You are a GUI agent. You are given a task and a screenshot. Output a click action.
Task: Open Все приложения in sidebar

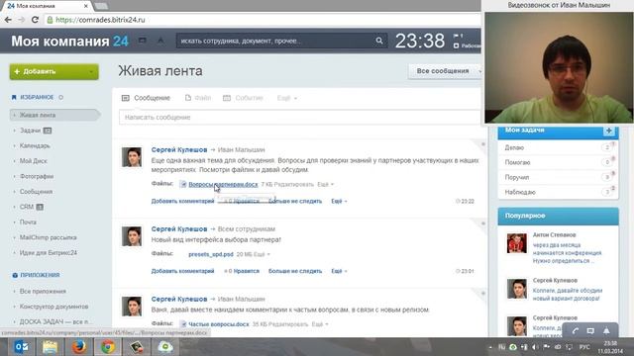[43, 292]
